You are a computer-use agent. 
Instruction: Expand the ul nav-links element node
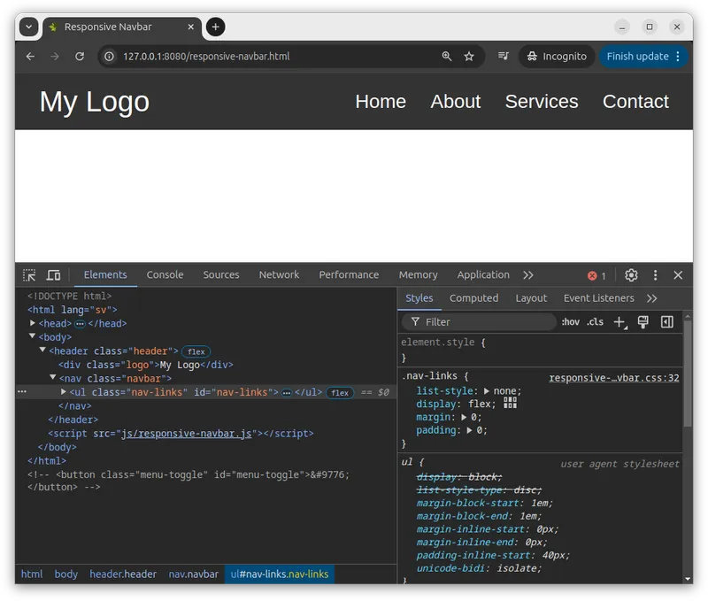[63, 392]
